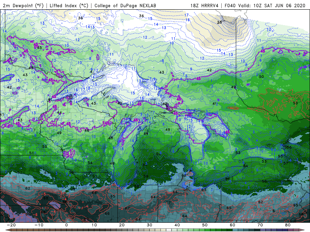Click the '40' color scale label
The height and width of the screenshot is (232, 310).
[177, 225]
